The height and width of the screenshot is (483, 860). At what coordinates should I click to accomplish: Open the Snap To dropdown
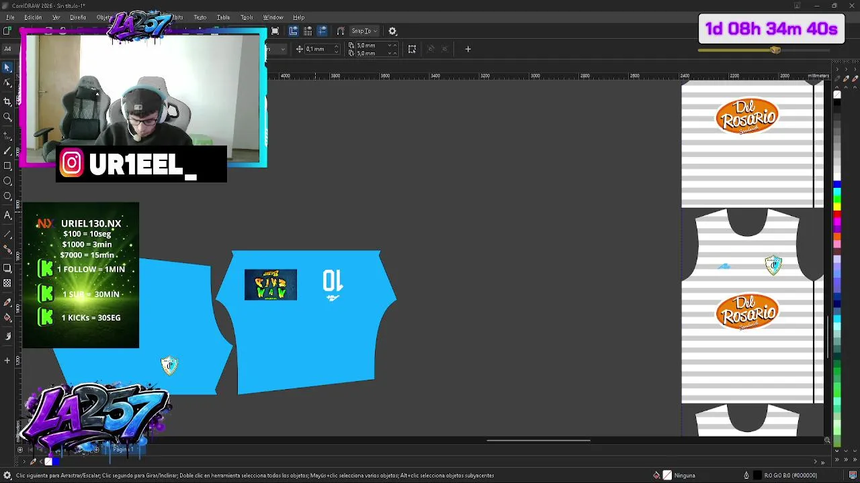(x=365, y=31)
